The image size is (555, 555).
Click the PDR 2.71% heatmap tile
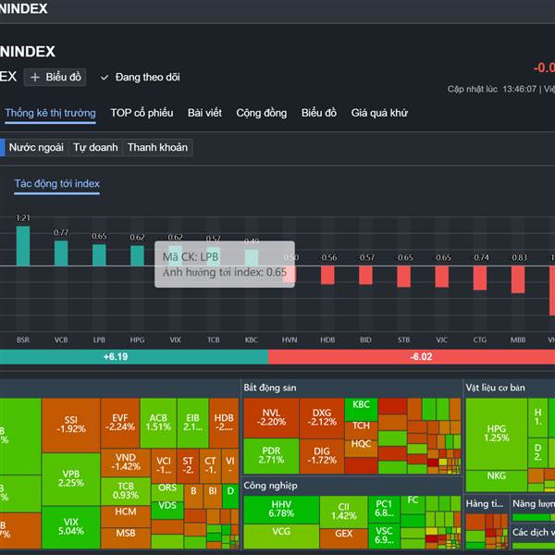271,456
